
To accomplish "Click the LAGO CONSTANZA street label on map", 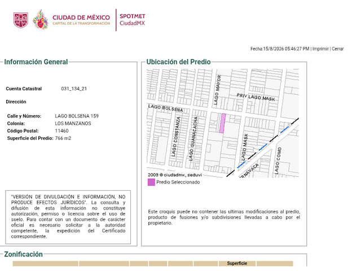I will [177, 137].
